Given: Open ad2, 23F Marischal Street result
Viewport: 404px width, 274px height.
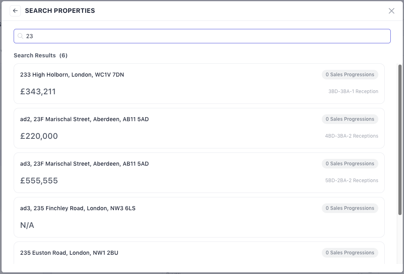Looking at the screenshot, I should [x=84, y=119].
